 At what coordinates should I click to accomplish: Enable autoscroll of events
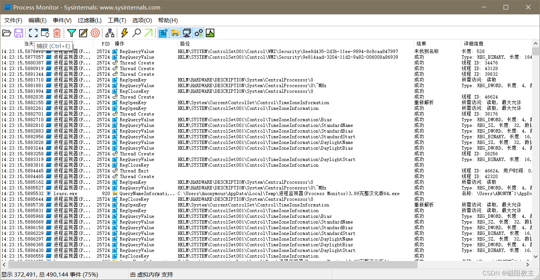click(44, 33)
